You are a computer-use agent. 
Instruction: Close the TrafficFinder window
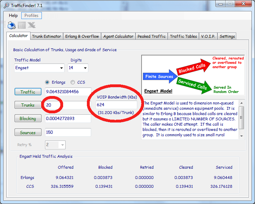(x=243, y=4)
